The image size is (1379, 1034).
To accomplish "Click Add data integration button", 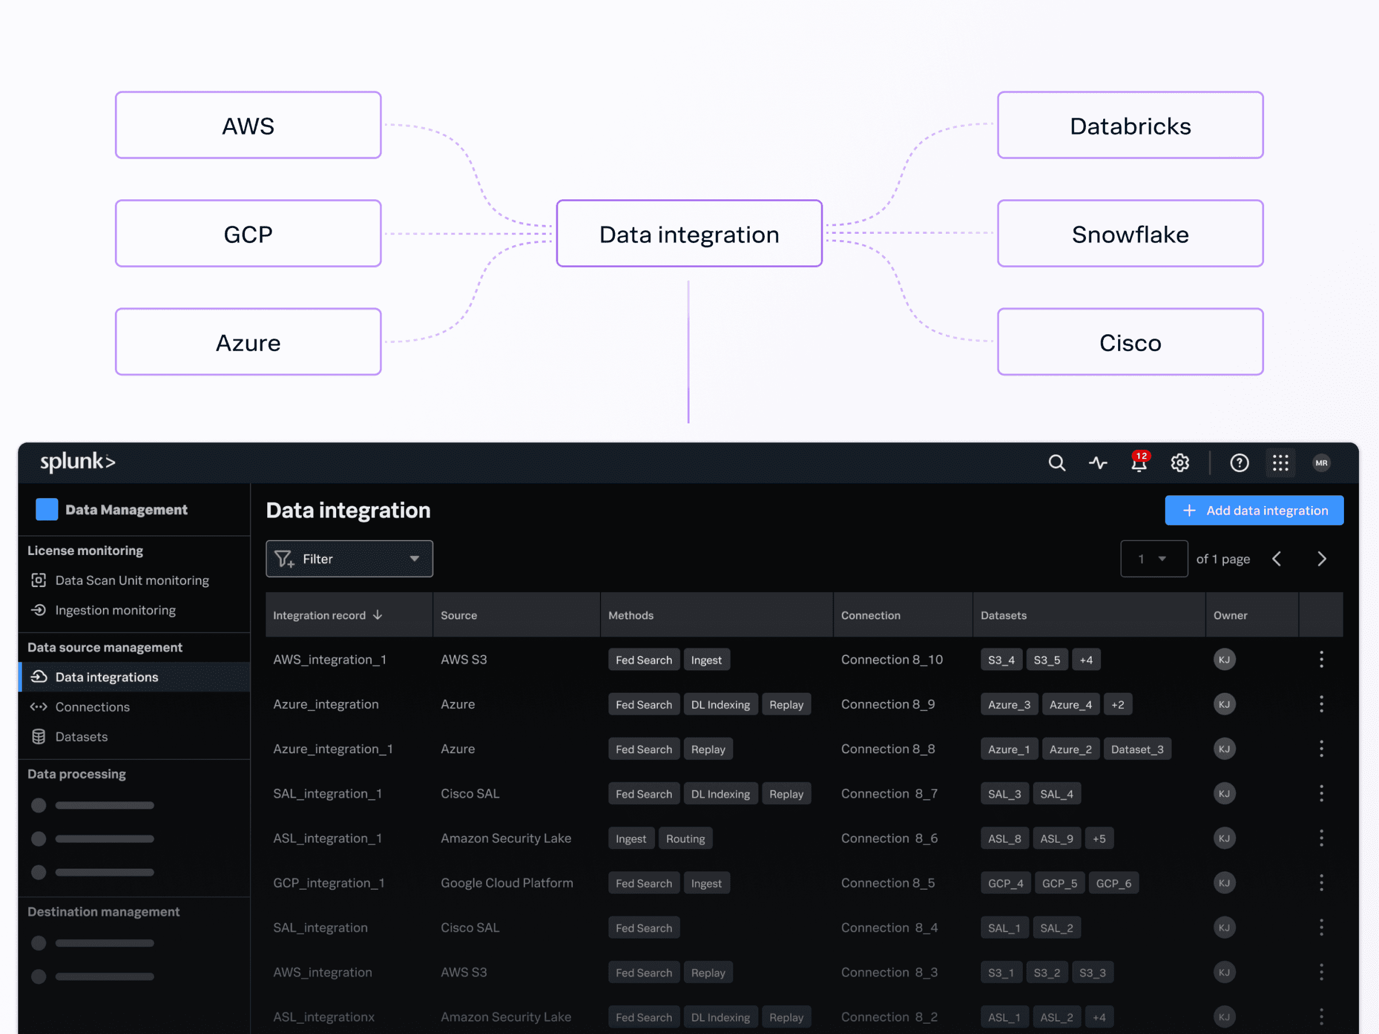I will click(x=1254, y=511).
